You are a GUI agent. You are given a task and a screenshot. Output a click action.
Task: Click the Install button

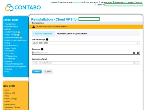[x=37, y=72]
